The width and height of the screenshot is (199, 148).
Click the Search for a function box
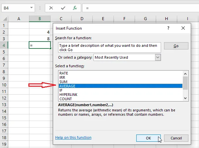110,47
